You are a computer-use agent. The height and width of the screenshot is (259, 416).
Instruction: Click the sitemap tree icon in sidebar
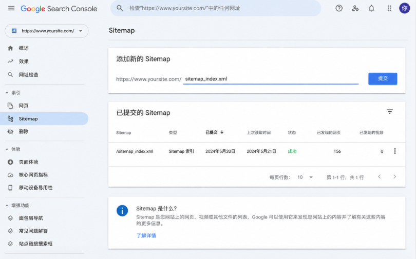[x=10, y=118]
